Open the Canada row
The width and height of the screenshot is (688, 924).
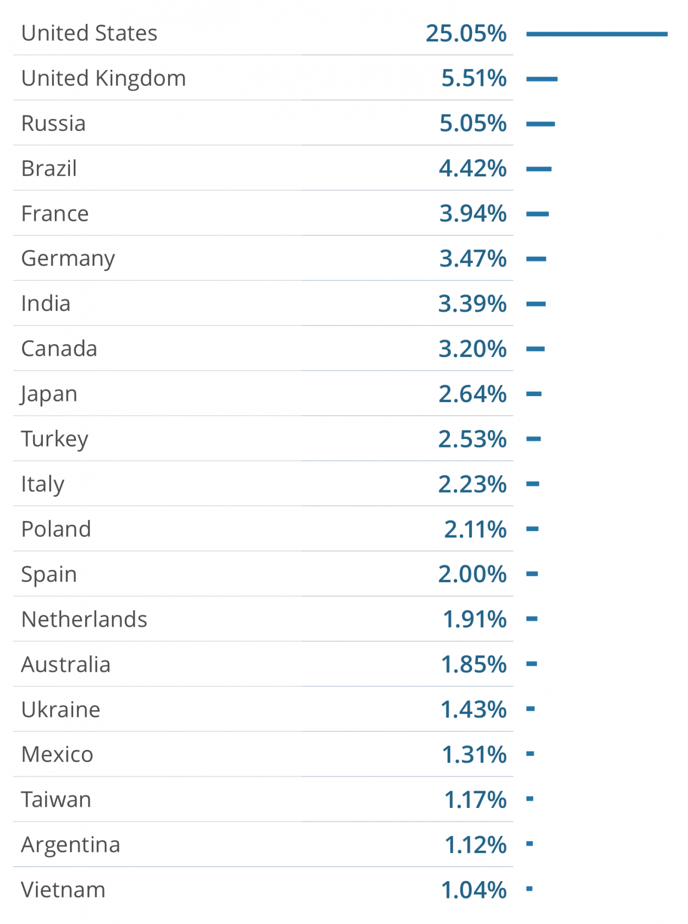[263, 349]
